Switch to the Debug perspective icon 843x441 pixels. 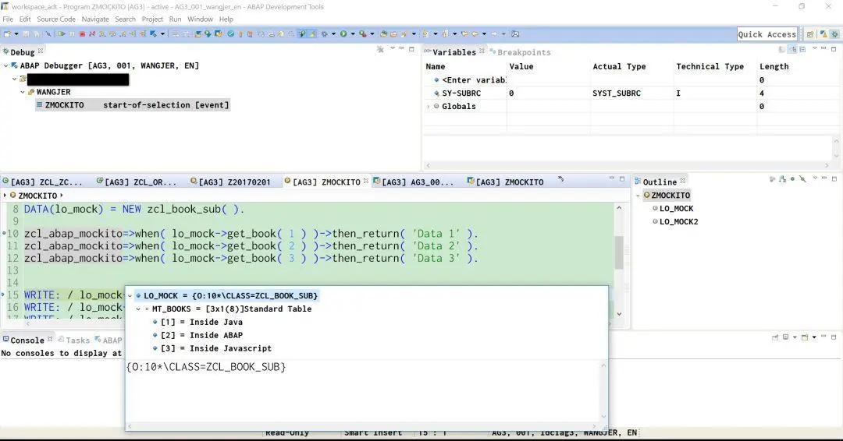point(835,34)
